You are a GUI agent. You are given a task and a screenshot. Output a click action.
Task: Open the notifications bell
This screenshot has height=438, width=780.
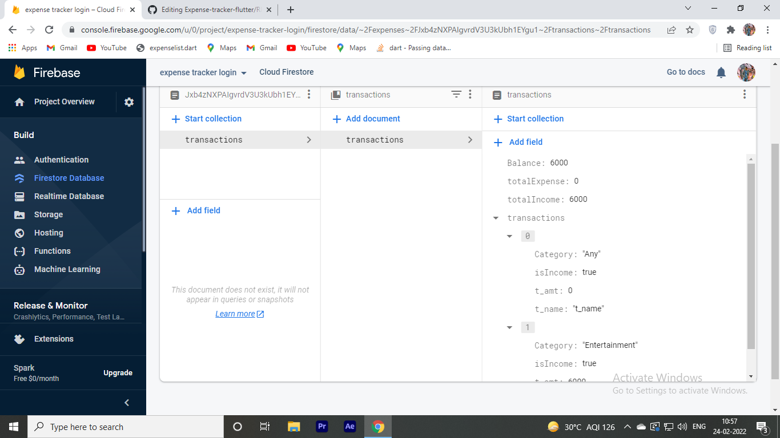(721, 72)
